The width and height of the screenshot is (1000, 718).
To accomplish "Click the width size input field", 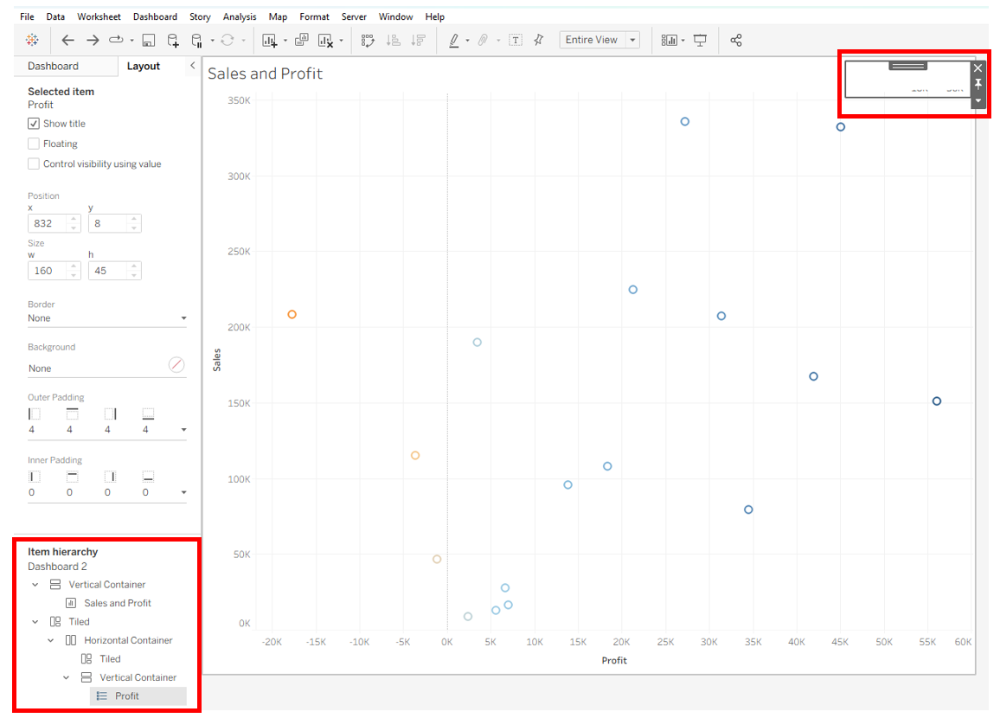I will pyautogui.click(x=47, y=271).
